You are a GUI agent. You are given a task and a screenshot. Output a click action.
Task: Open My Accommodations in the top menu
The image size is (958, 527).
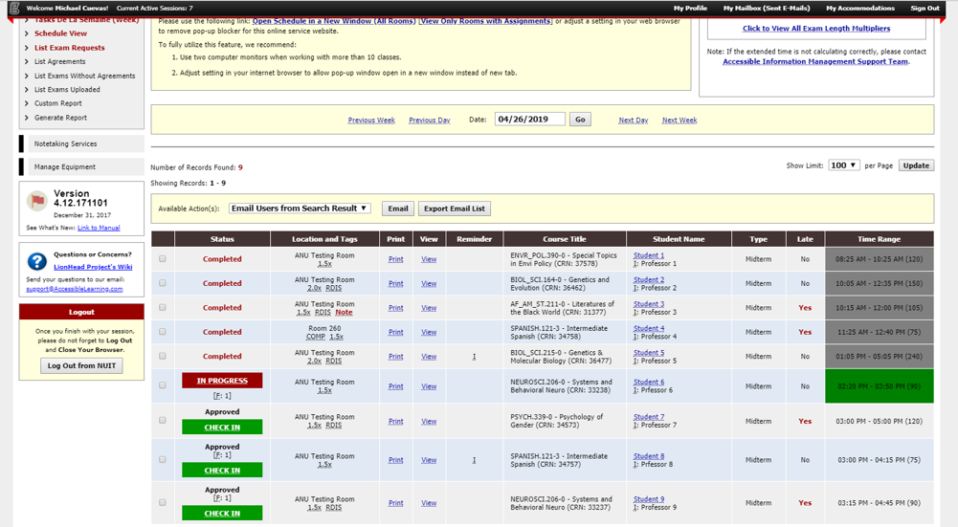point(859,8)
